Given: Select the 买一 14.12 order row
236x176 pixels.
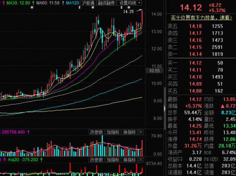Looking at the screenshot, I should click(201, 63).
